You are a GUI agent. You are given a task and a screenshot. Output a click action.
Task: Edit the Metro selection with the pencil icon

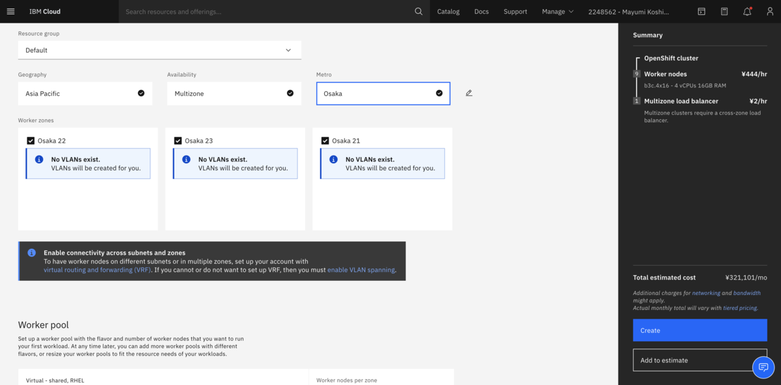pos(469,93)
